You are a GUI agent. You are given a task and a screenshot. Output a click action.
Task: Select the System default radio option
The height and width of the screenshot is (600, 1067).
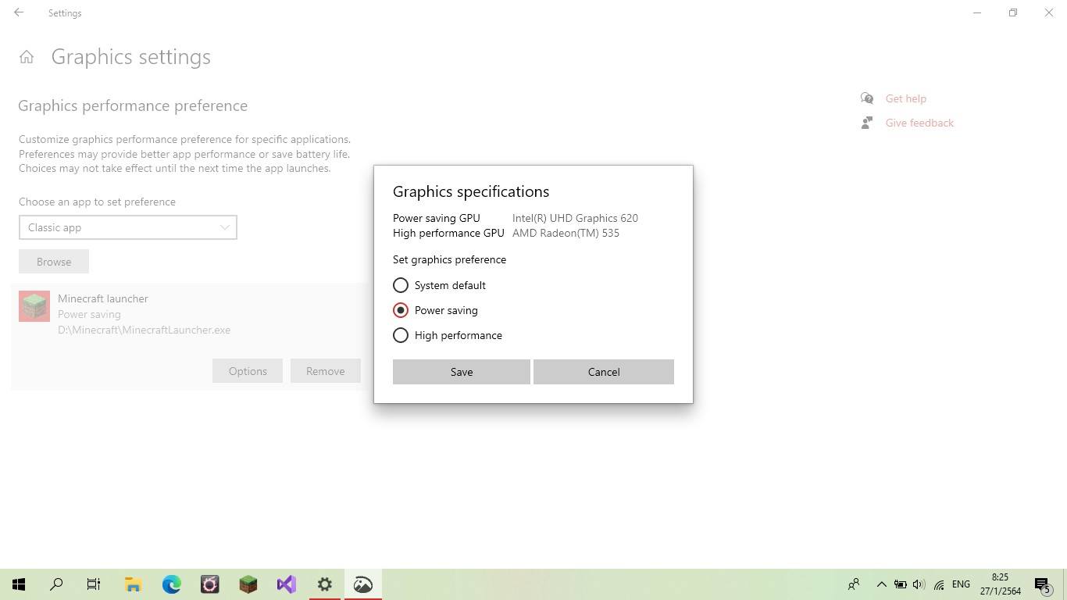coord(401,285)
